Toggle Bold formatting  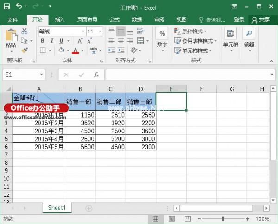(42, 41)
